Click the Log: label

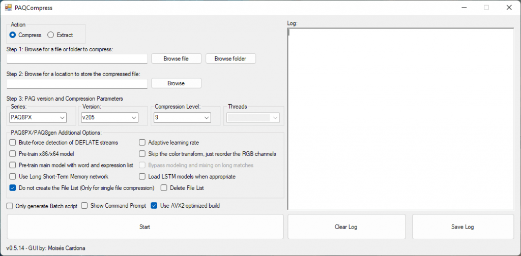point(293,23)
